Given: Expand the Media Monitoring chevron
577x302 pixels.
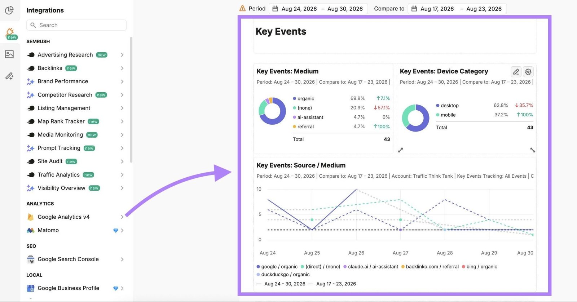Looking at the screenshot, I should click(122, 135).
